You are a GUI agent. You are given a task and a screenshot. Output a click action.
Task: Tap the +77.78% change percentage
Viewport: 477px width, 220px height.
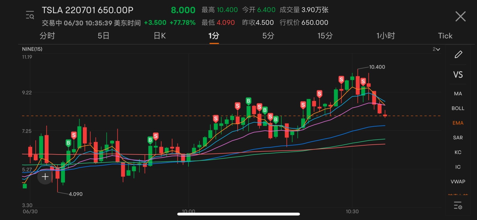(182, 23)
